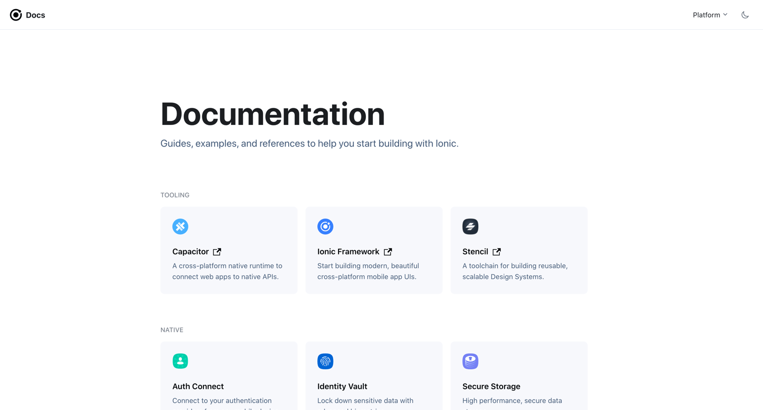Click the Stencil logo icon
Viewport: 763px width, 410px height.
pyautogui.click(x=470, y=227)
